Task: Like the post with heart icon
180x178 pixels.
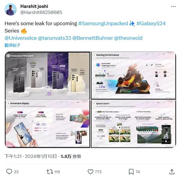Action: pos(90,172)
